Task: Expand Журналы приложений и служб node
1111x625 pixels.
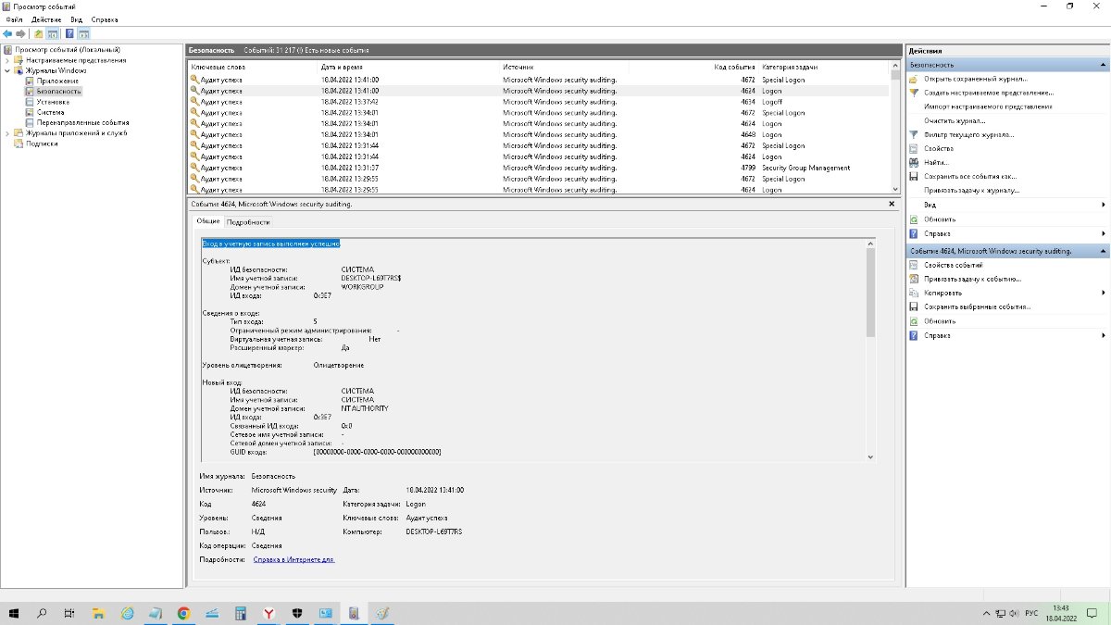Action: tap(7, 133)
